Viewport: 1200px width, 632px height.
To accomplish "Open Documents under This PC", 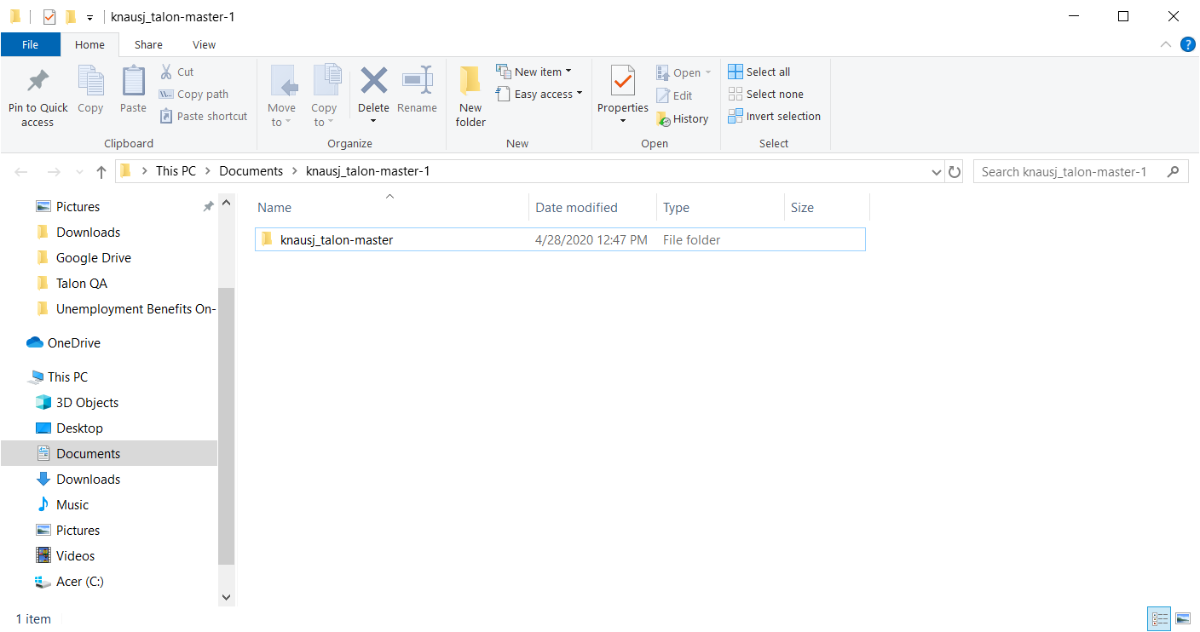I will pyautogui.click(x=109, y=454).
